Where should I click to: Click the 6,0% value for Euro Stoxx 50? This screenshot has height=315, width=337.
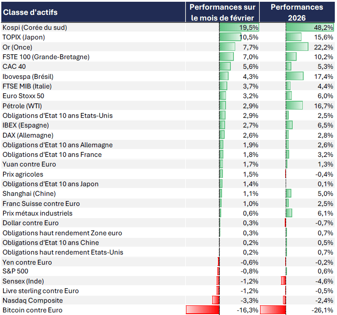pos(326,96)
